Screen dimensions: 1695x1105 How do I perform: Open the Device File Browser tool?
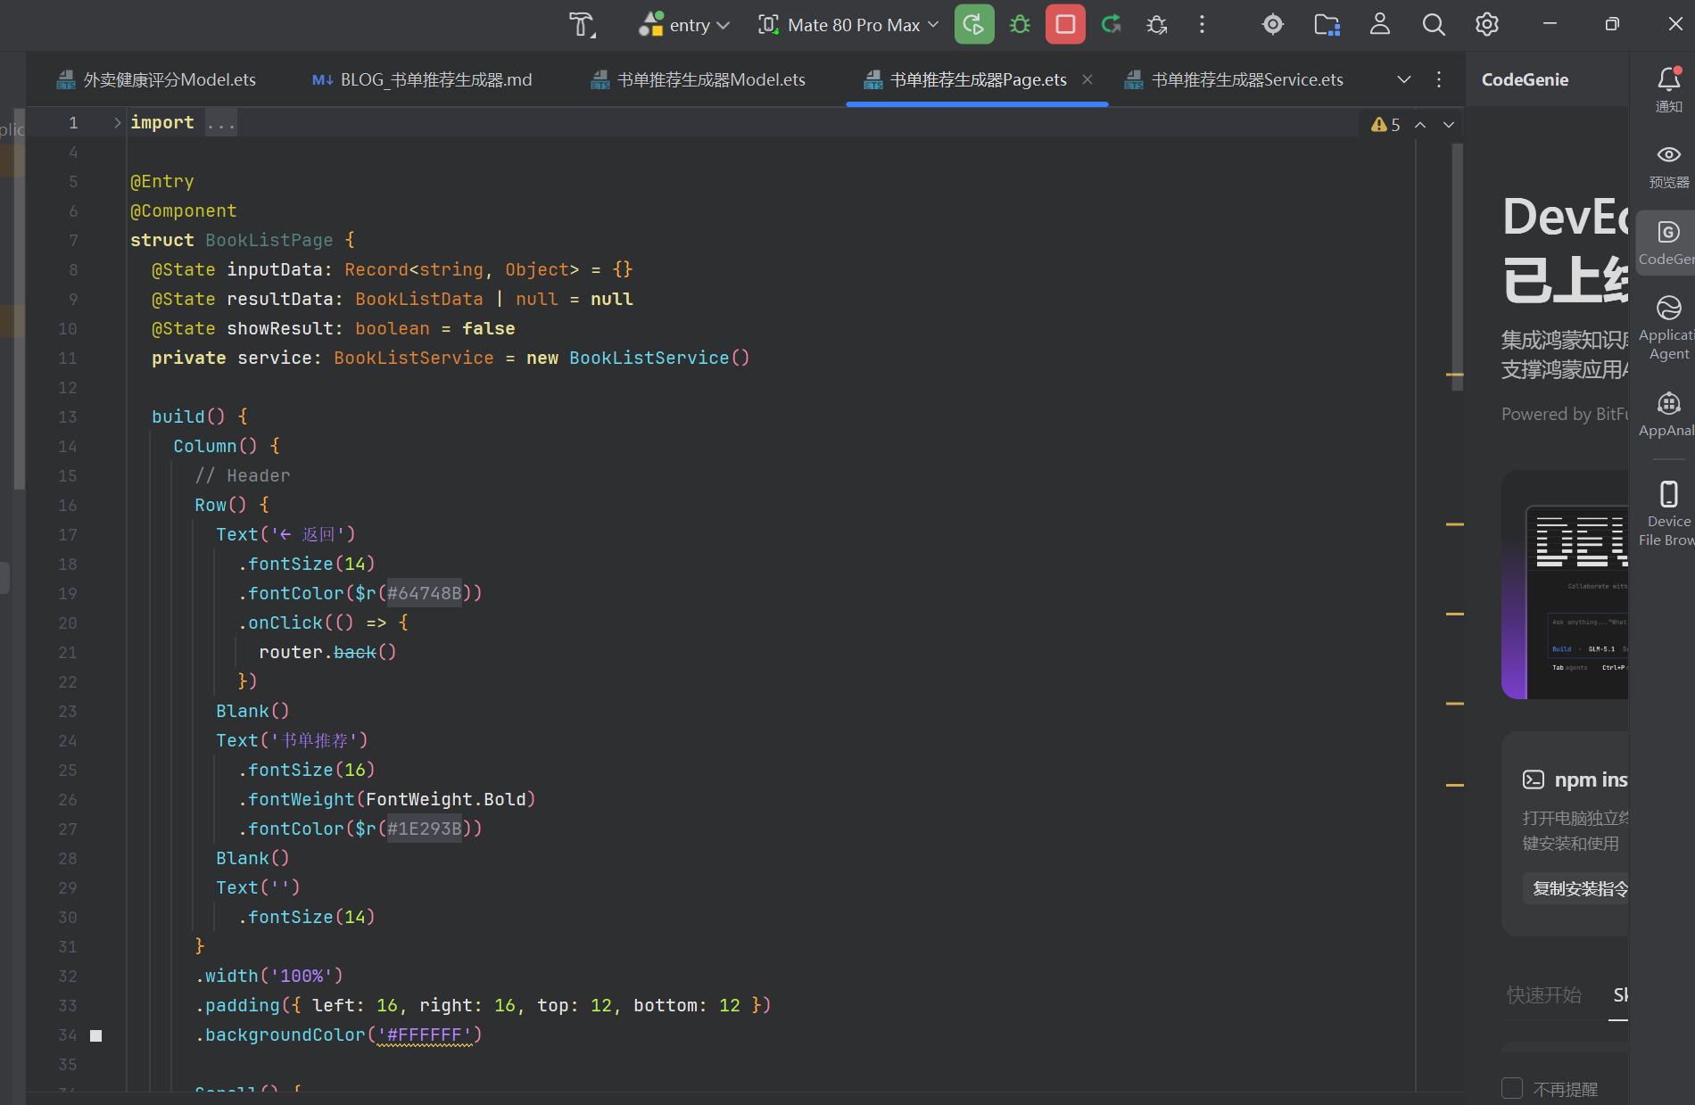(1668, 514)
